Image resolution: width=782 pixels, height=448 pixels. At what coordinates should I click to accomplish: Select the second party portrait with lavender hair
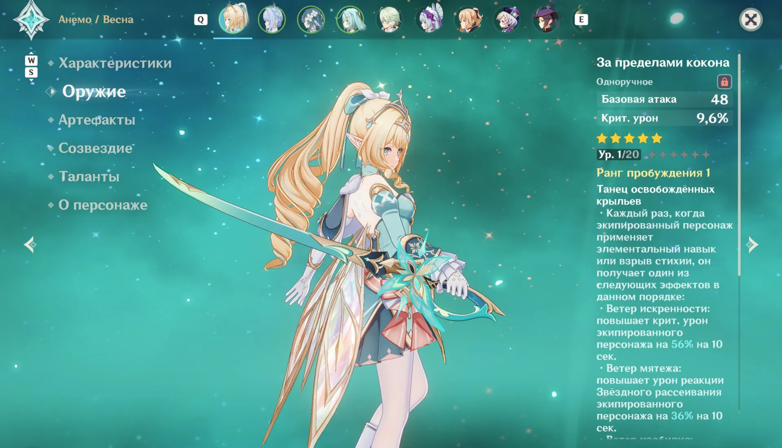tap(272, 19)
